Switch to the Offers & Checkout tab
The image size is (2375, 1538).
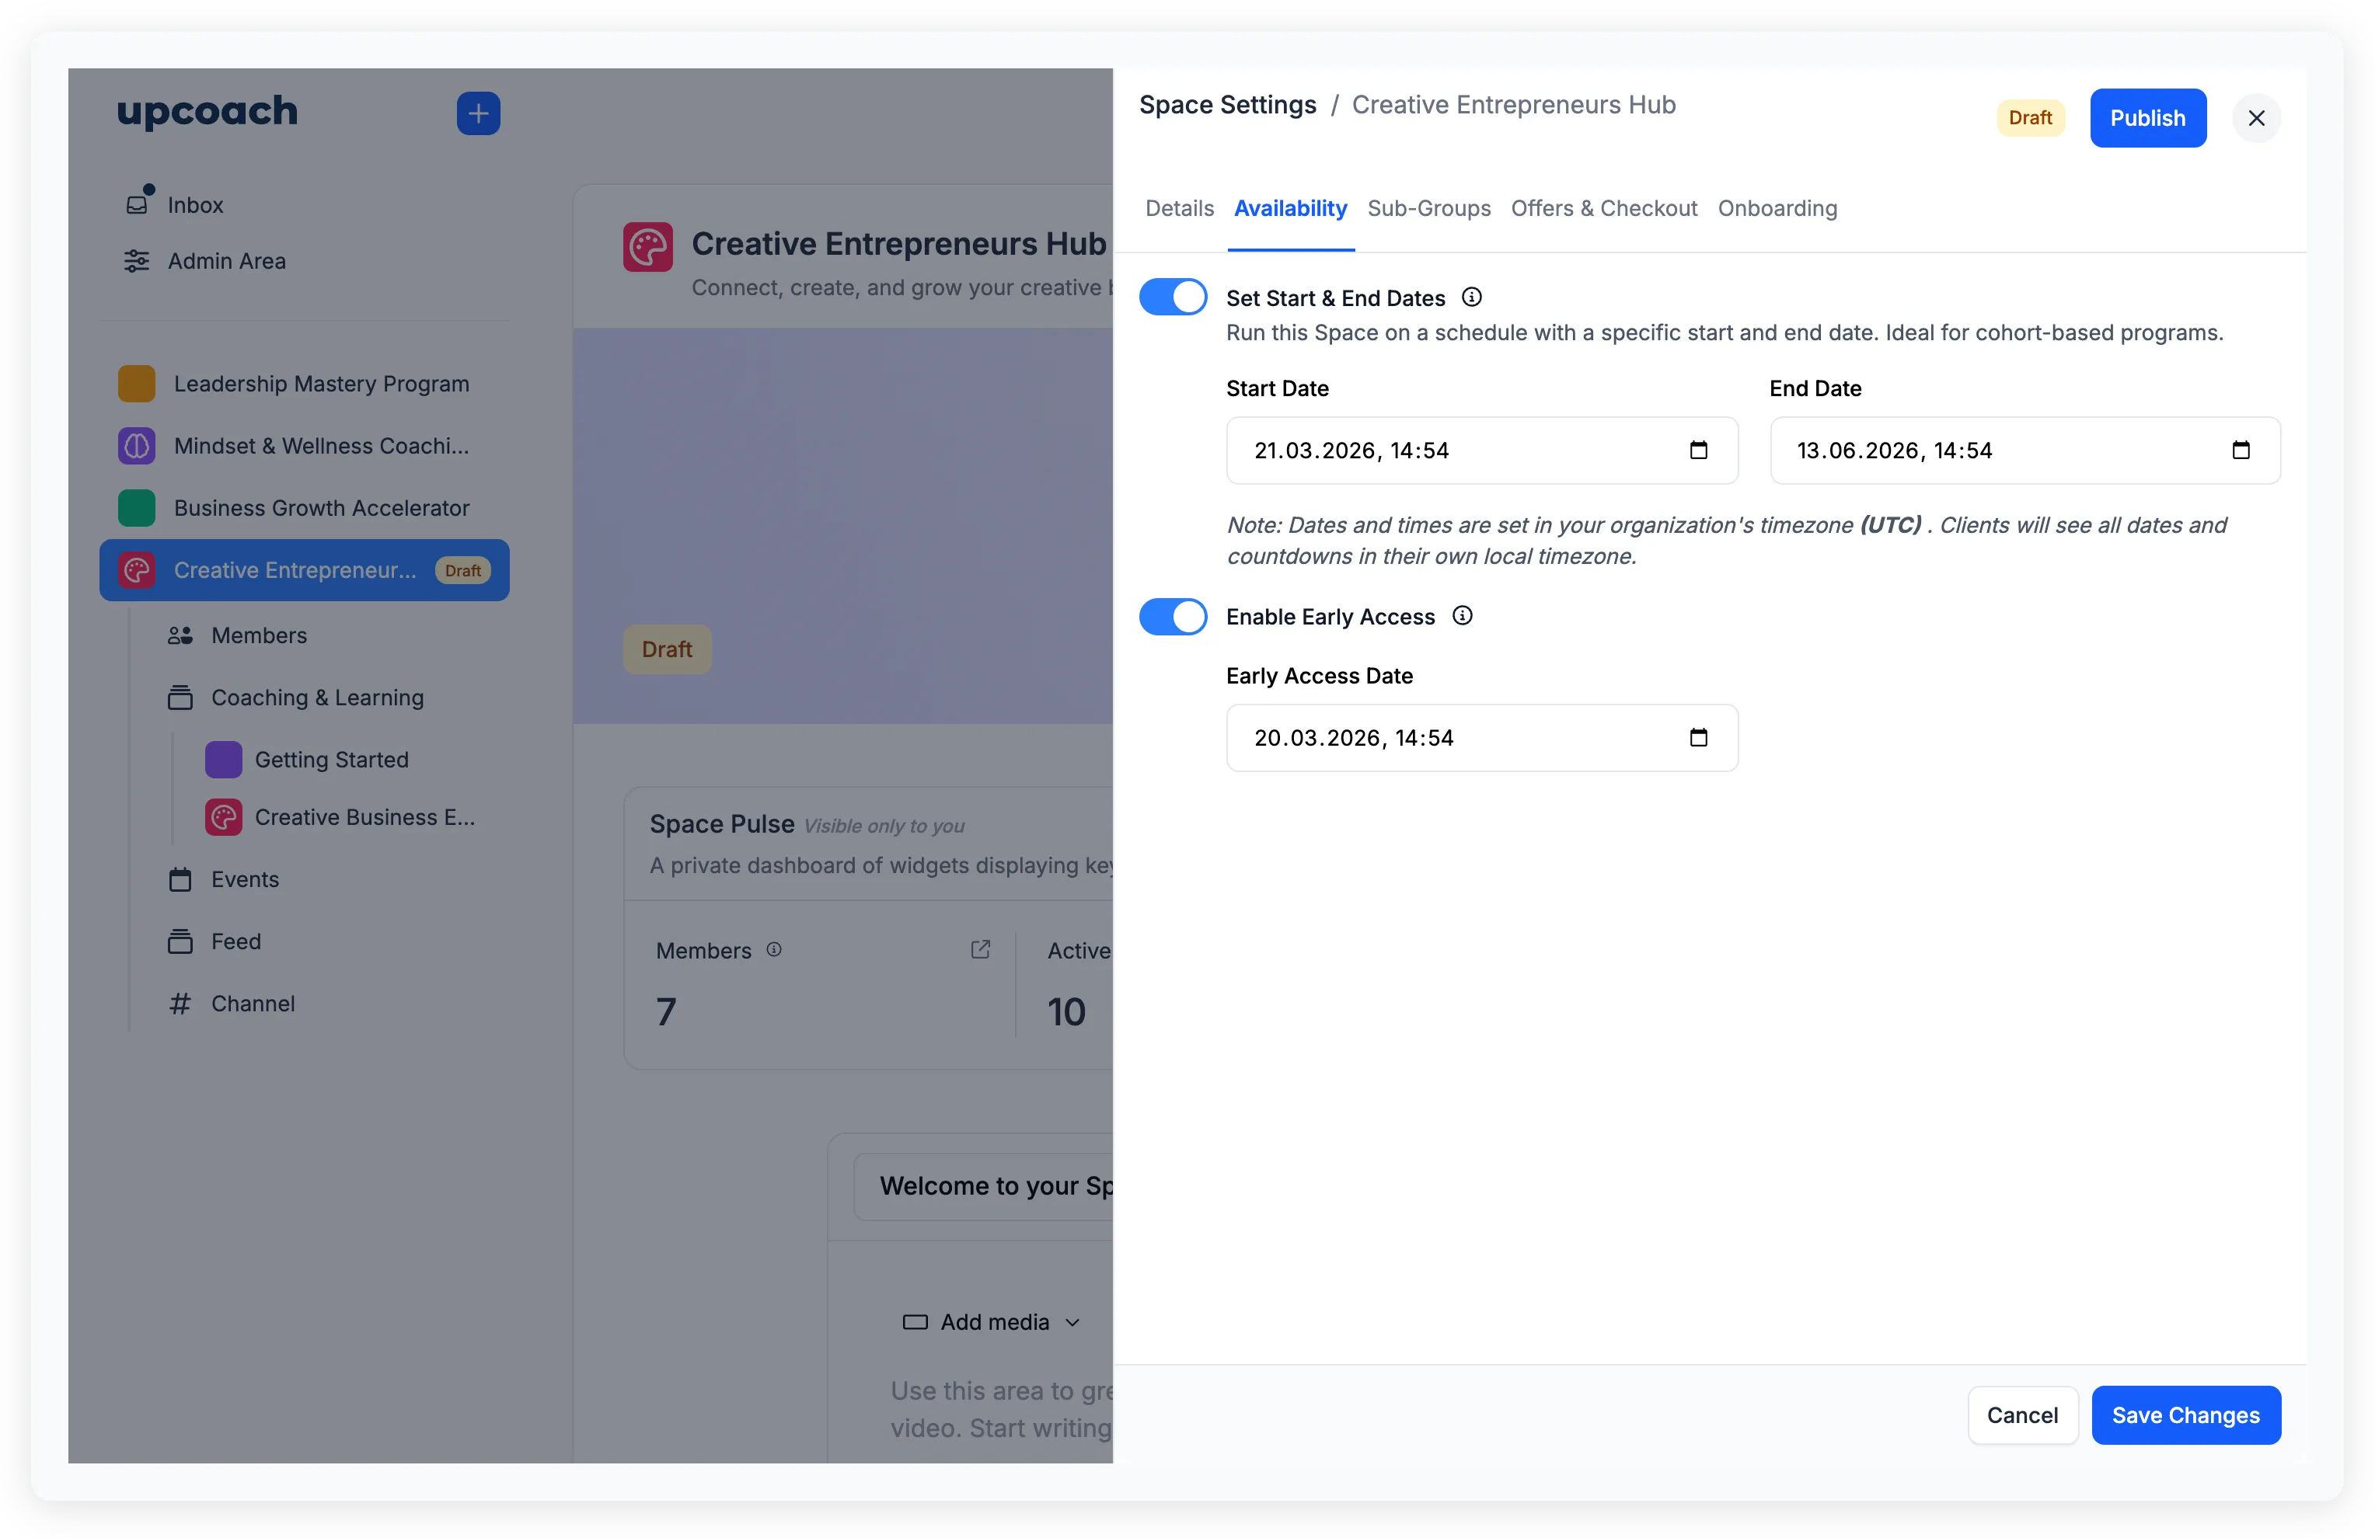[x=1603, y=208]
